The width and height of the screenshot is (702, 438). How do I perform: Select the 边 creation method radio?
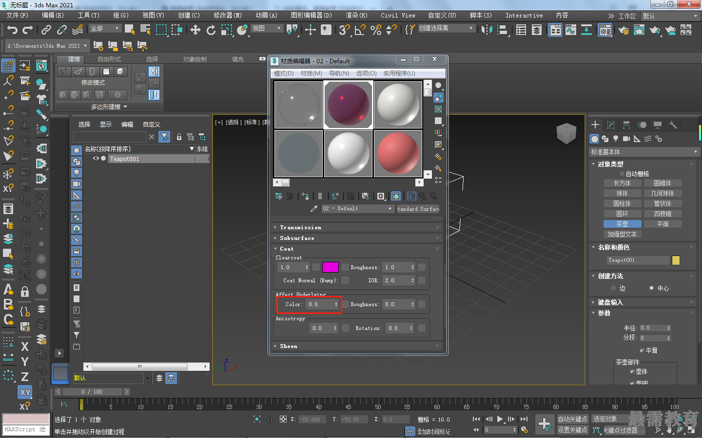point(614,288)
